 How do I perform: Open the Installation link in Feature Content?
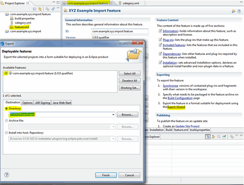click(170, 63)
